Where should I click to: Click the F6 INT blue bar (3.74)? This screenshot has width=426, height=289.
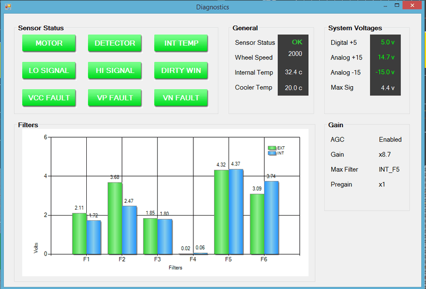pos(272,218)
